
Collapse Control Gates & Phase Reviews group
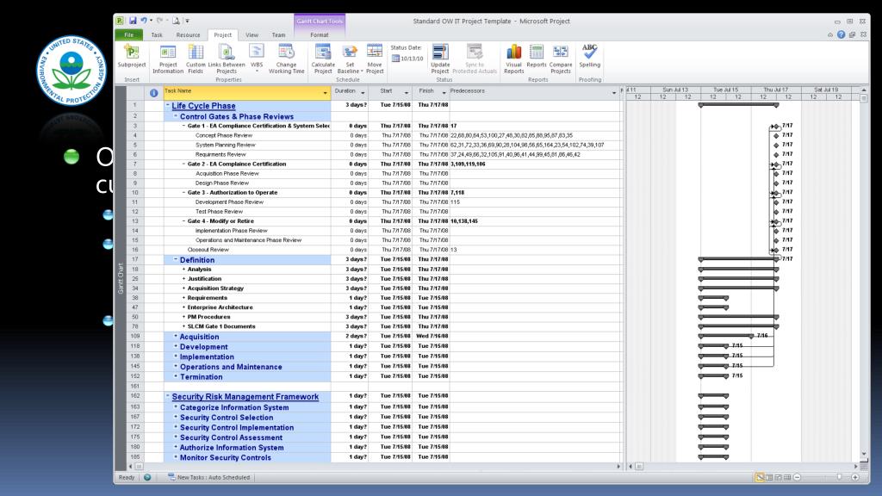tap(176, 116)
